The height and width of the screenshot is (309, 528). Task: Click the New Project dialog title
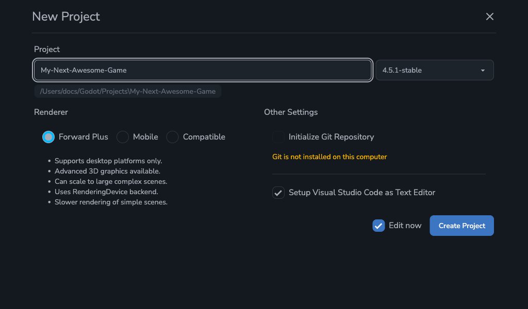(x=66, y=16)
